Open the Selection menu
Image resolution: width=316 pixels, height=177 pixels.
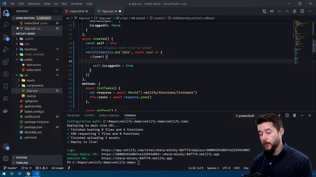click(34, 3)
